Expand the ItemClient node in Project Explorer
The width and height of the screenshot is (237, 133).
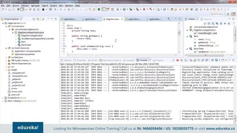(16, 45)
